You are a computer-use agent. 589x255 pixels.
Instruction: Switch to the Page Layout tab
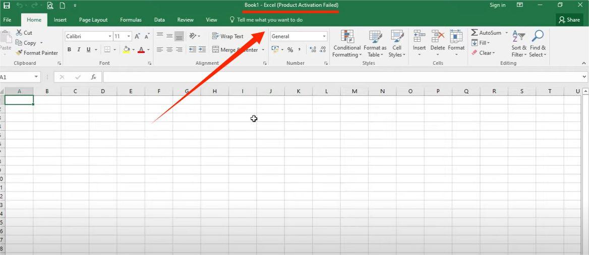93,20
